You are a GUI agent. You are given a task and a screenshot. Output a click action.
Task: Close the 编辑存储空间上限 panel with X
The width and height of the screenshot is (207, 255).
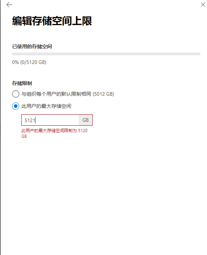coord(203,5)
